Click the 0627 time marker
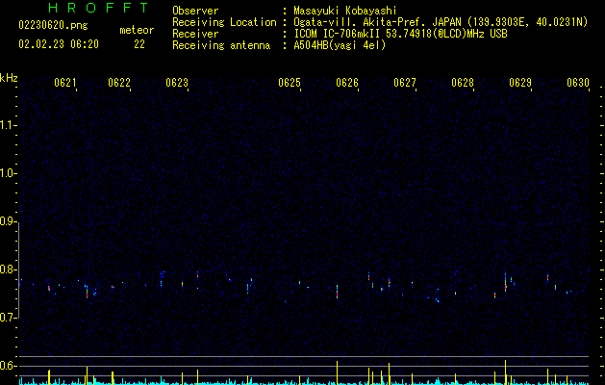Viewport: 605px width, 385px height. click(405, 83)
